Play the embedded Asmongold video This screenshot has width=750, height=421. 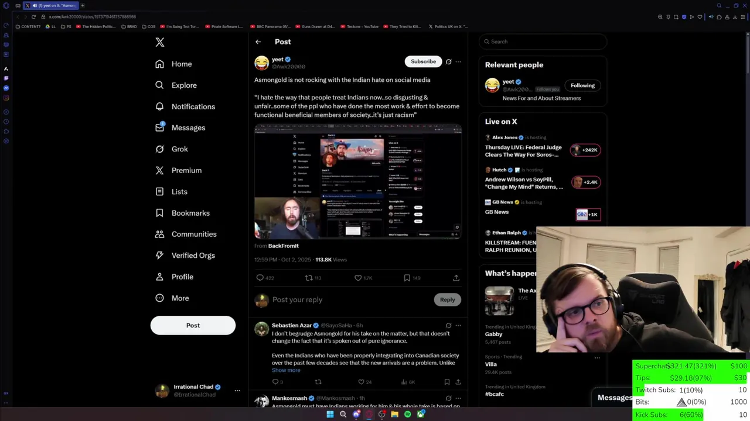(x=358, y=182)
